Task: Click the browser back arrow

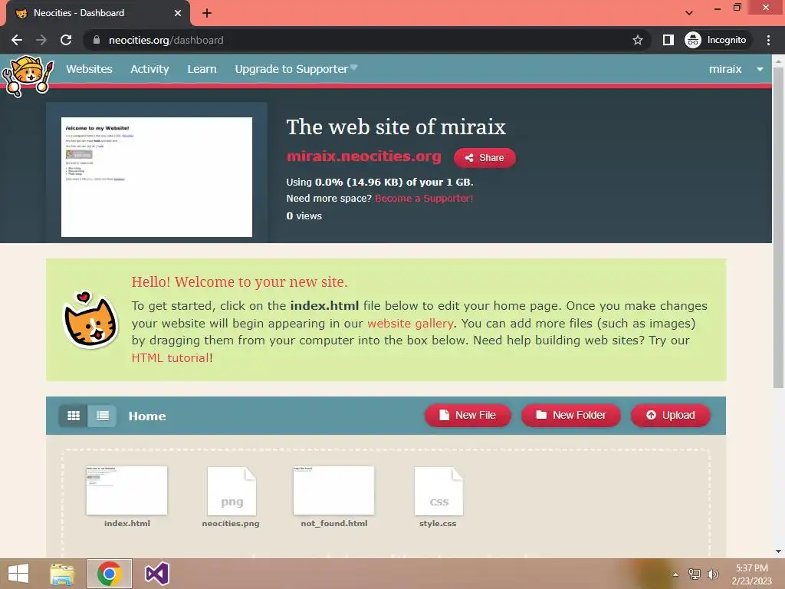Action: point(17,40)
